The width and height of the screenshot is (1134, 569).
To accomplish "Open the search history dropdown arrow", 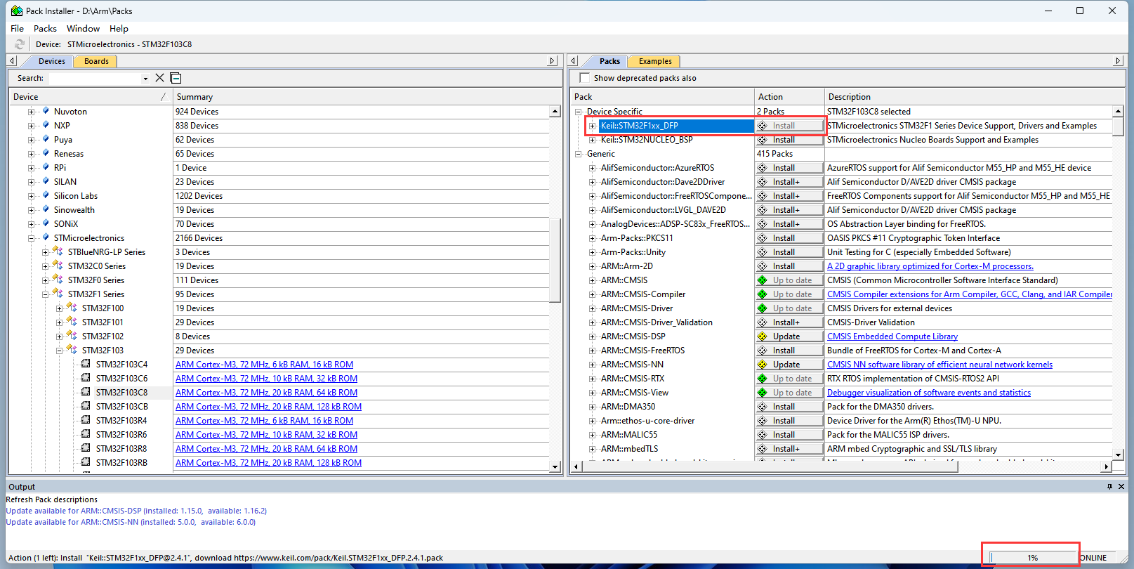I will (x=145, y=79).
